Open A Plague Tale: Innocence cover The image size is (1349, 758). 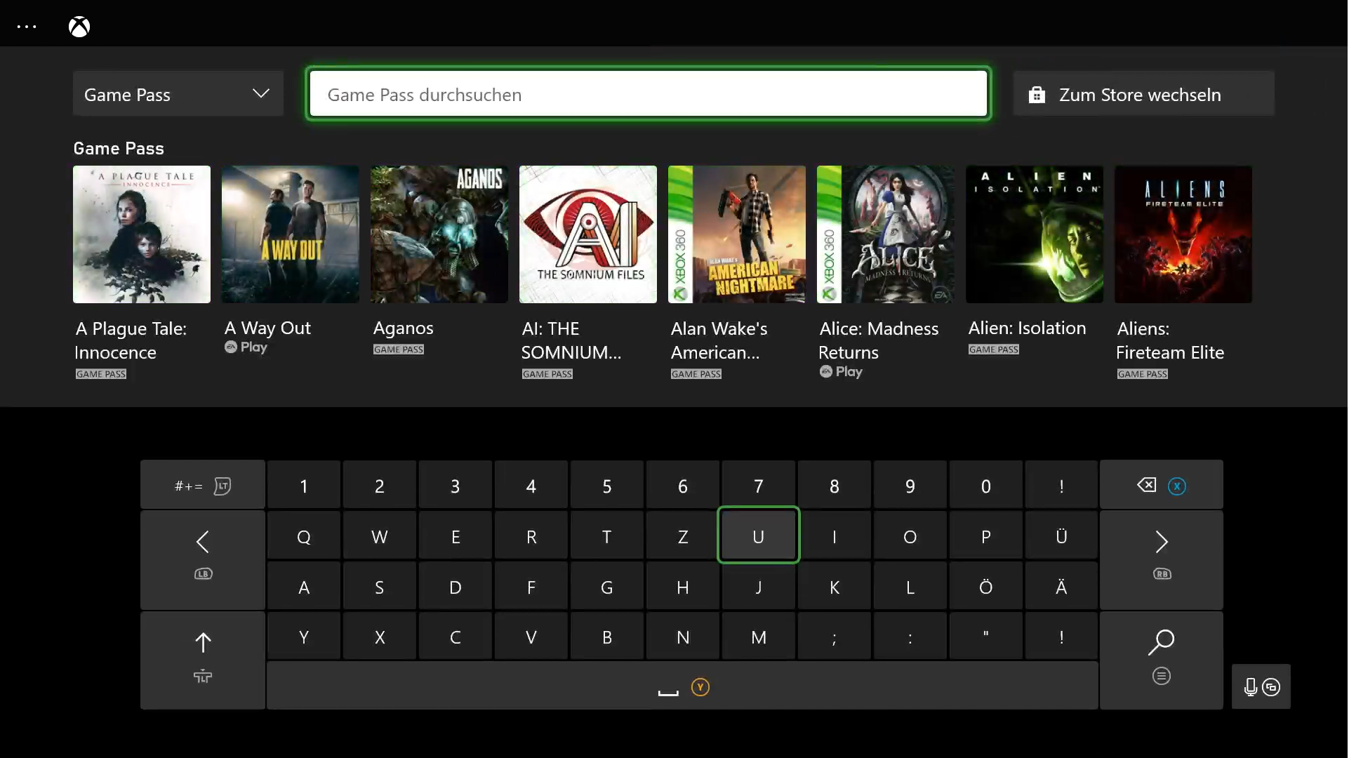click(x=142, y=234)
